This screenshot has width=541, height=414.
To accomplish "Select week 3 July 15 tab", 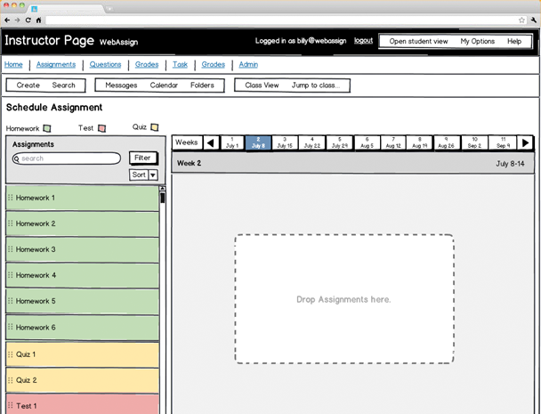I will click(285, 142).
